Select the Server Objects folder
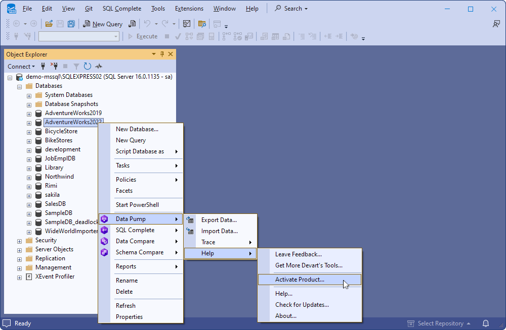 [x=54, y=249]
